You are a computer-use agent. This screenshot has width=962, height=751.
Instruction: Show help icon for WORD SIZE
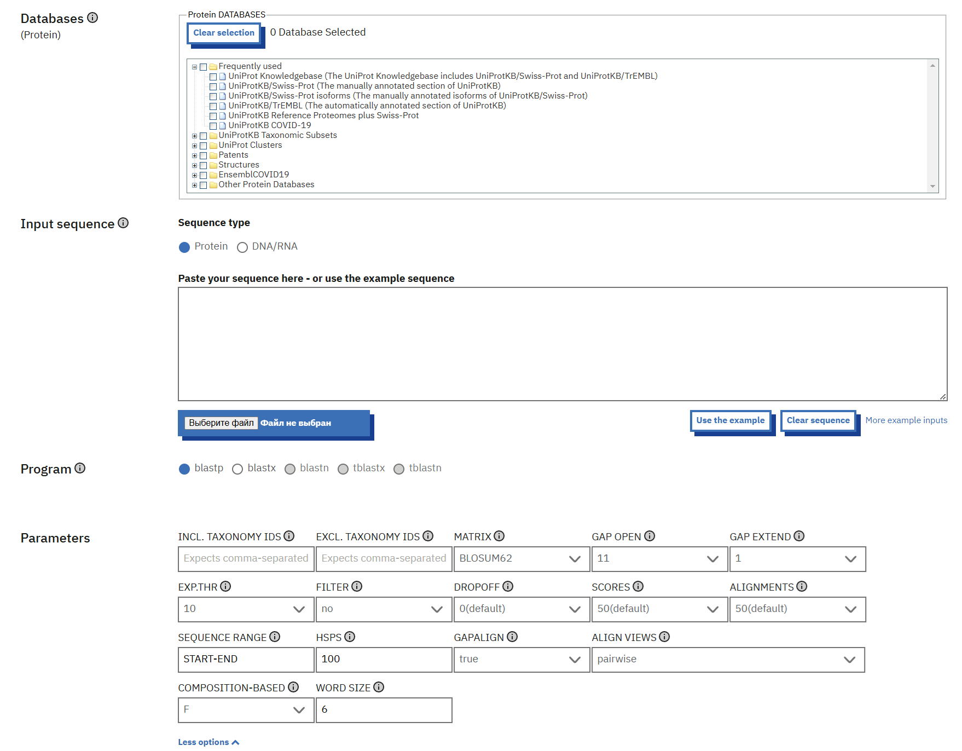click(x=379, y=687)
